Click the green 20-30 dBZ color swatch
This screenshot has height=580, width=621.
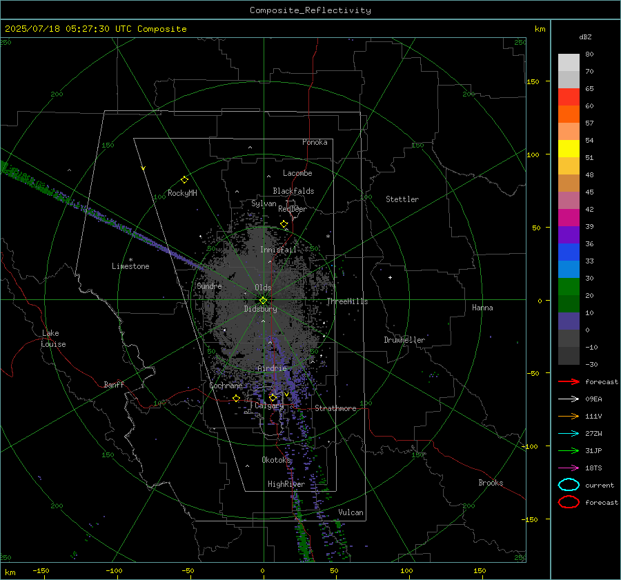569,287
